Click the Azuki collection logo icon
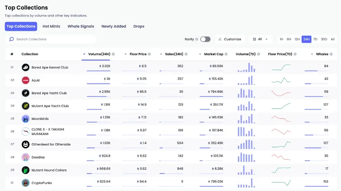This screenshot has height=191, width=341. 25,80
